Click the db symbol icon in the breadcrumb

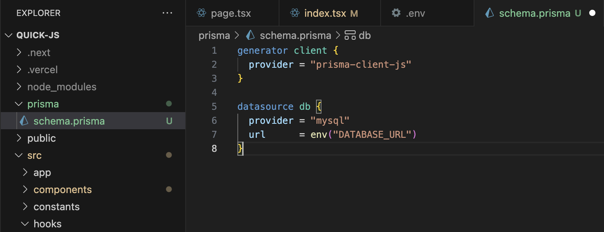point(349,35)
